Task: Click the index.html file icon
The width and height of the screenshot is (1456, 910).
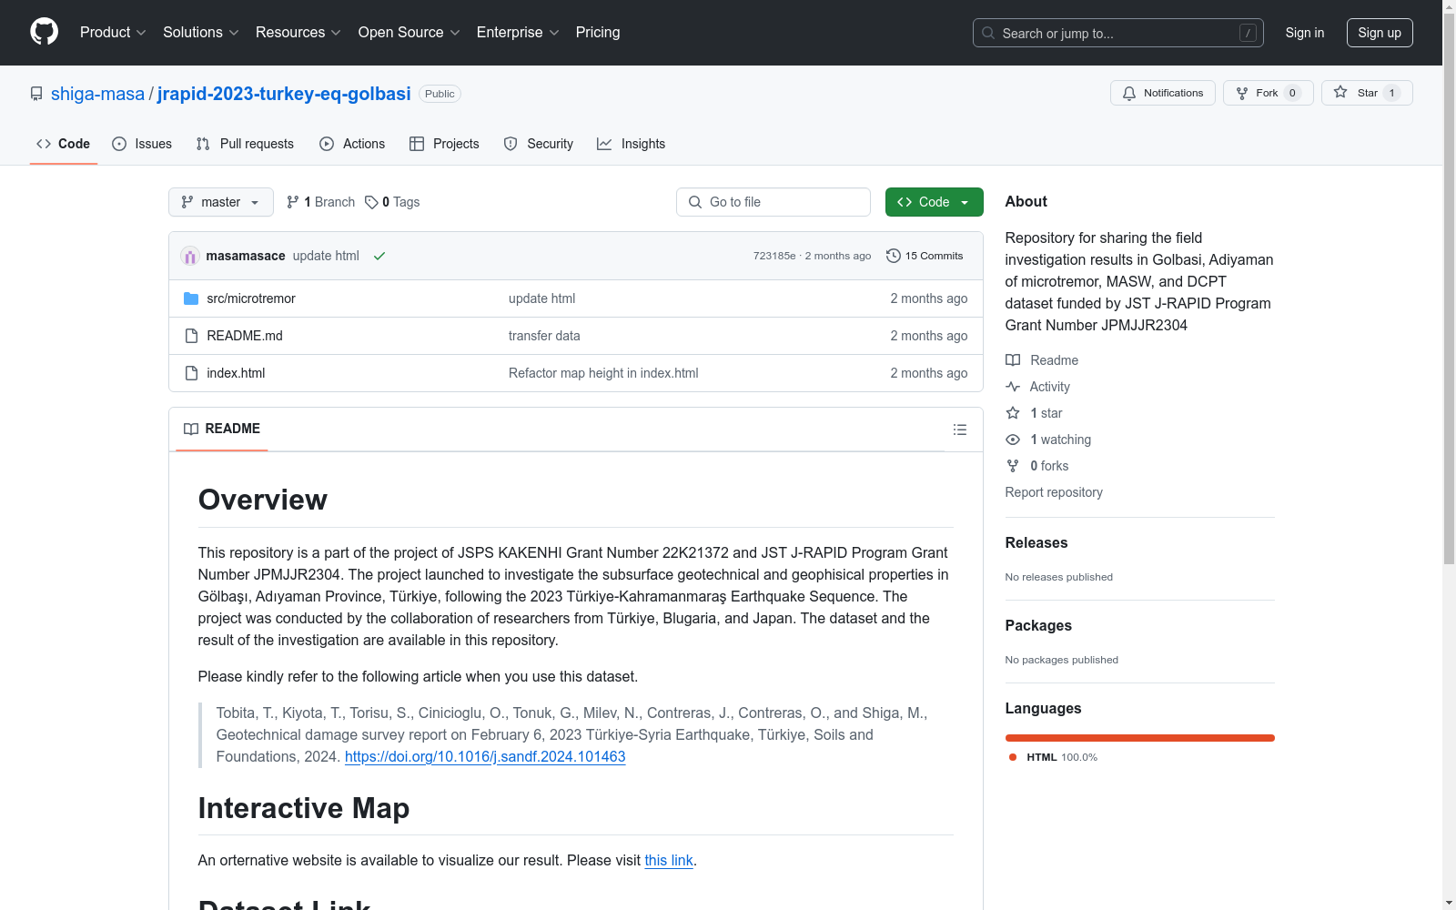Action: pyautogui.click(x=191, y=373)
